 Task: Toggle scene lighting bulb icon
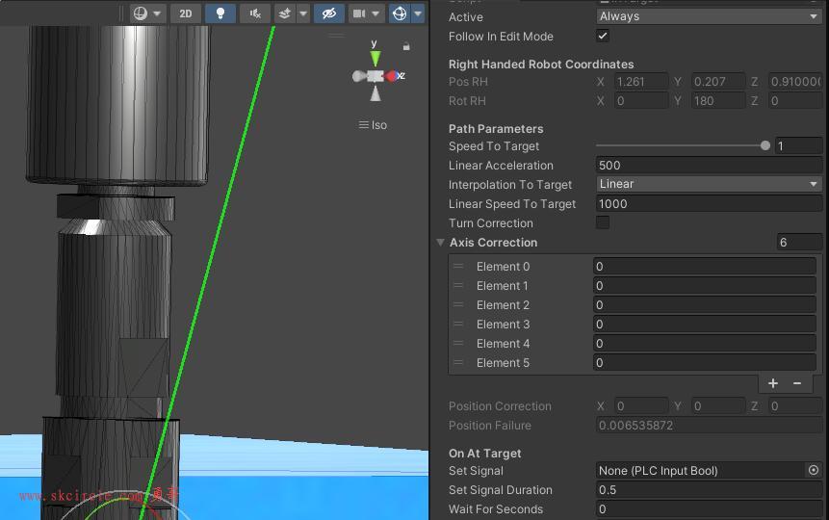coord(220,13)
